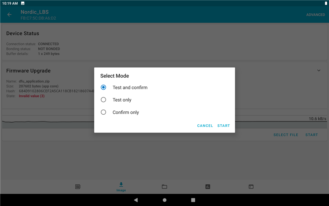
Task: Open the shell terminal tab icon
Action: (251, 187)
